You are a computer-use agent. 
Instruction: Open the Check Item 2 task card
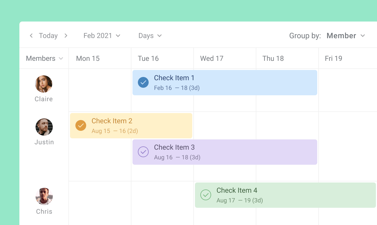(121, 125)
